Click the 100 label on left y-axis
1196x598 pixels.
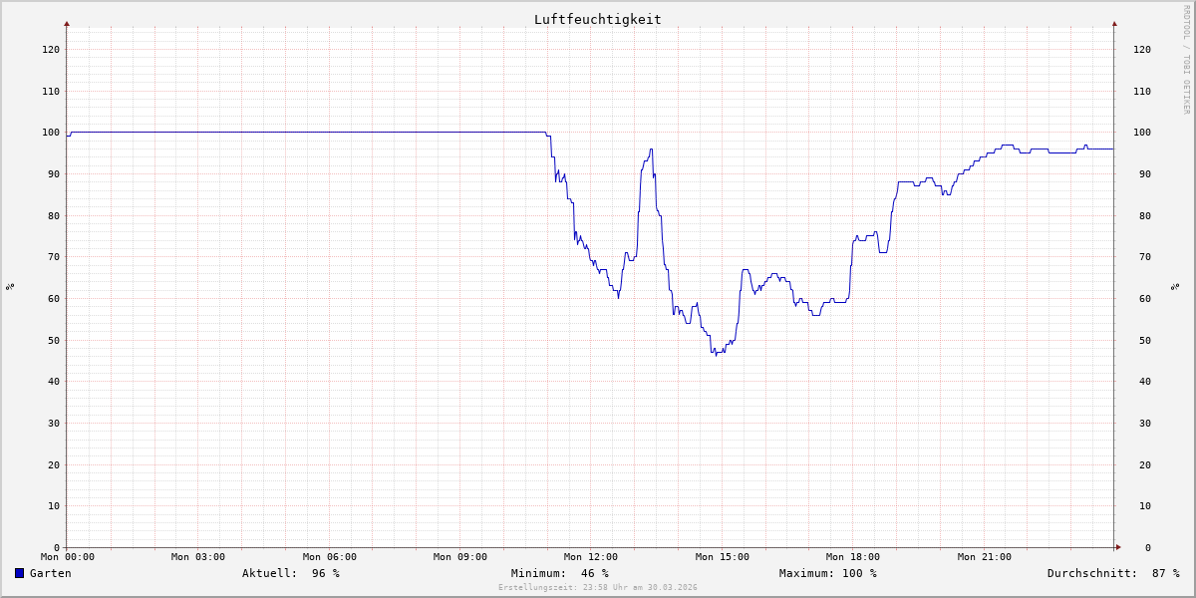[50, 133]
